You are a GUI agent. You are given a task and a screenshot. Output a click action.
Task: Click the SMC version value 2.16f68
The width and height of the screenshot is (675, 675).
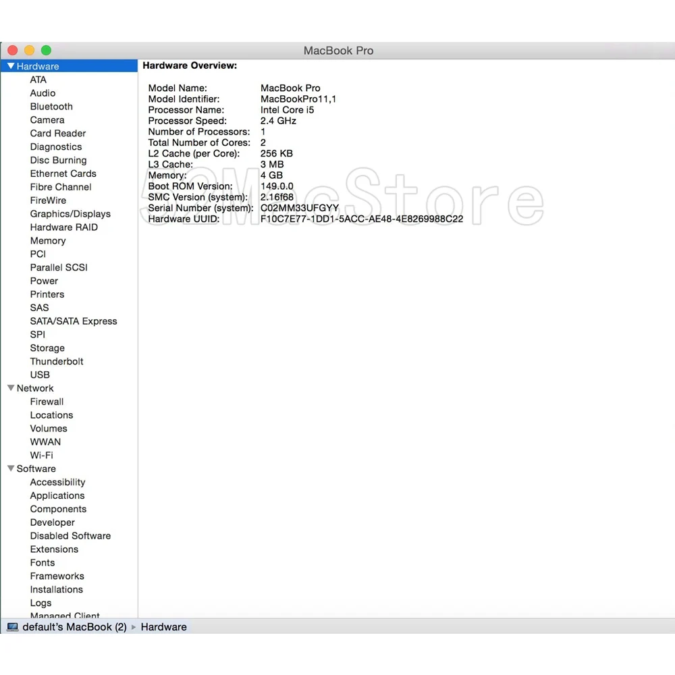pos(277,196)
